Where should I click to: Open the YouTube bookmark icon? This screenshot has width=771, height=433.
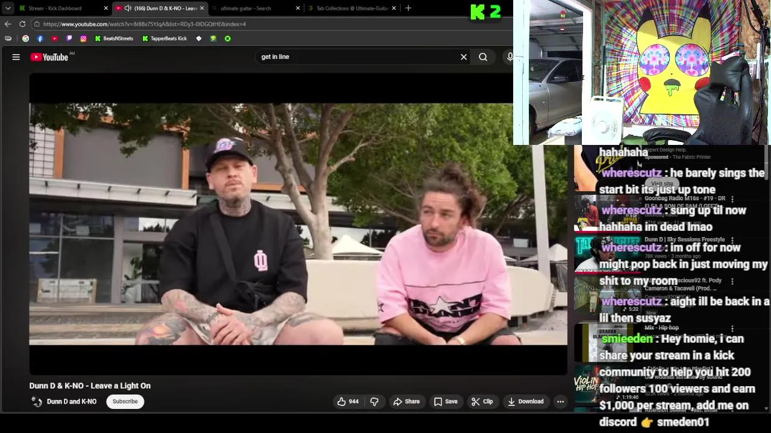(x=54, y=38)
